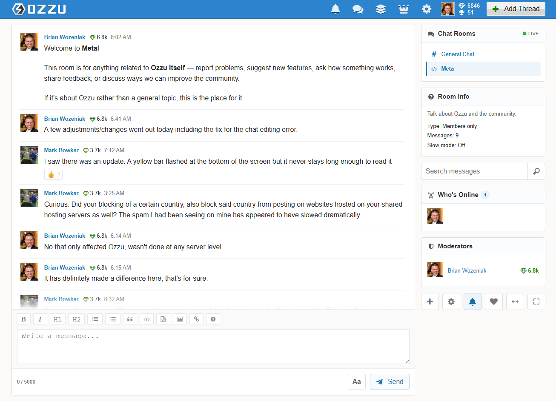Viewport: 556px width, 401px height.
Task: Insert an image via the toolbar
Action: (180, 319)
